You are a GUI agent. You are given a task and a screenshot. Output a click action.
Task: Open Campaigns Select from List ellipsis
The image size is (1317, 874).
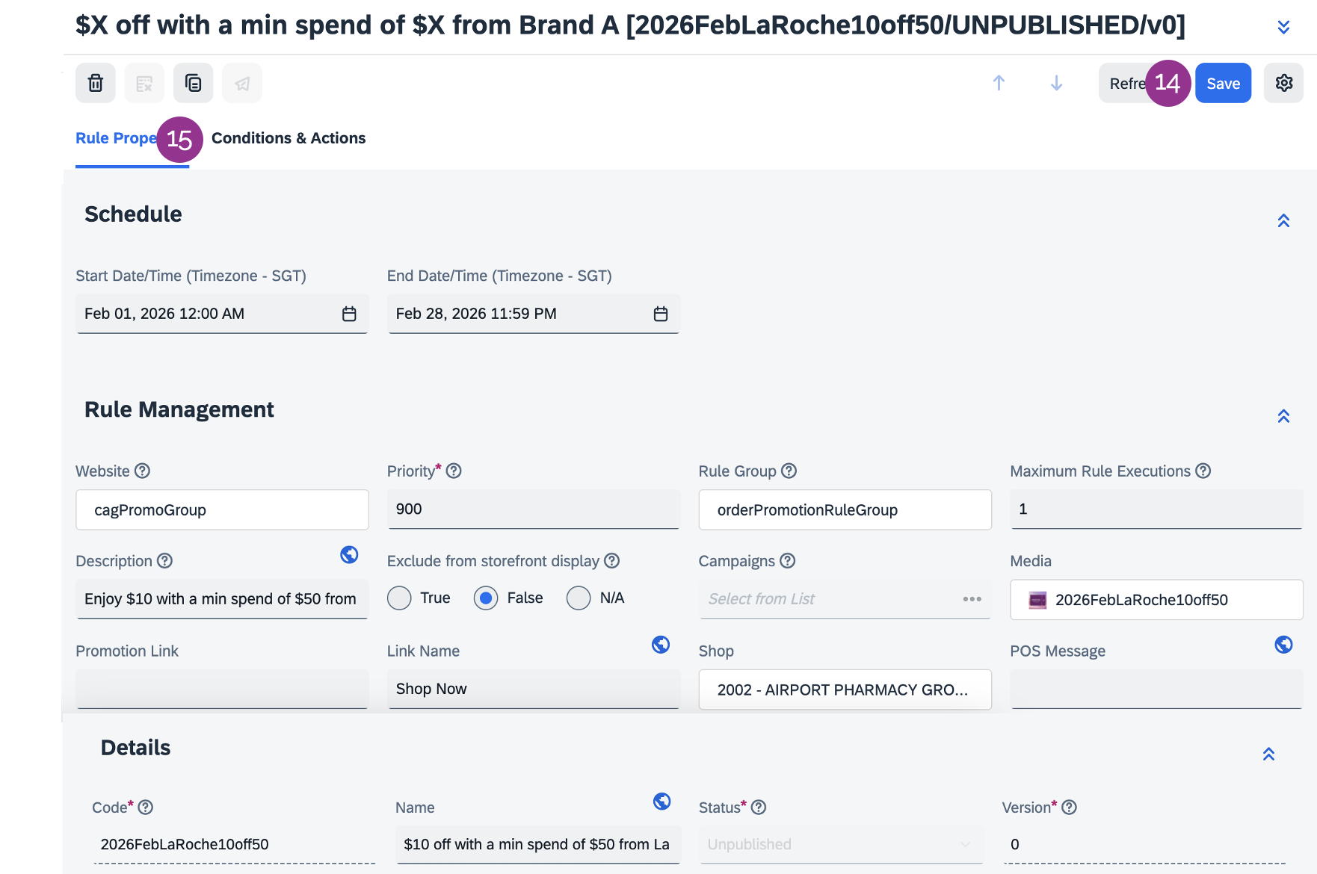point(972,599)
